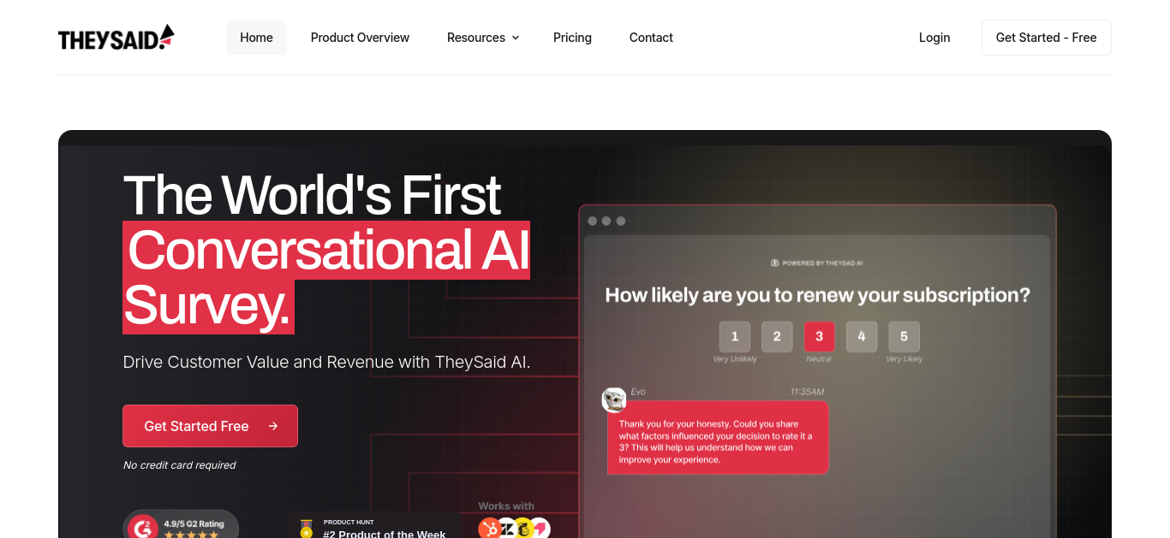Viewport: 1170px width, 538px height.
Task: Open the Pricing page
Action: click(572, 38)
